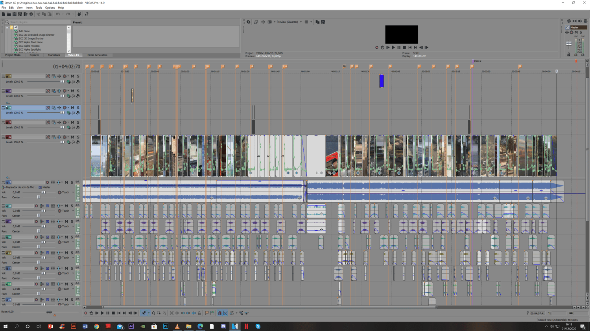The height and width of the screenshot is (331, 590).
Task: Open Adobe After Effects from taskbar
Action: coord(131,326)
